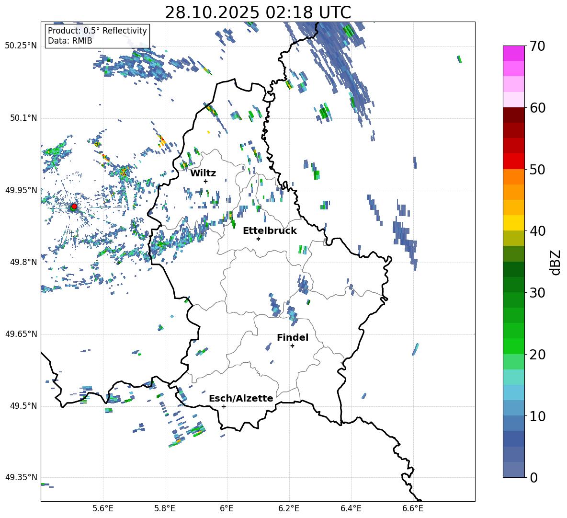Select the Esch/Alzette city label
The height and width of the screenshot is (518, 567).
pos(241,398)
